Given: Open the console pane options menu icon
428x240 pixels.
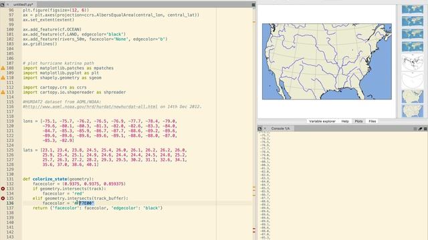Looking at the screenshot, I should pos(425,129).
